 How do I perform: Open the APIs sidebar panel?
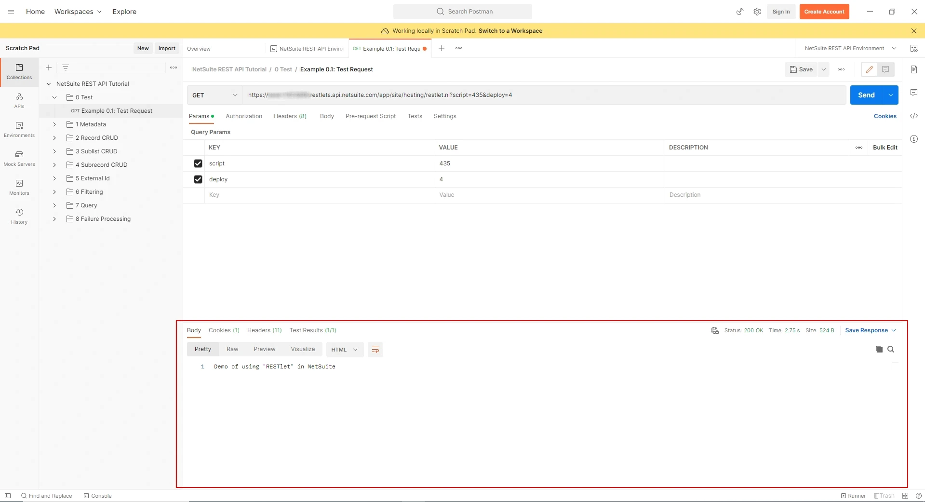click(19, 101)
